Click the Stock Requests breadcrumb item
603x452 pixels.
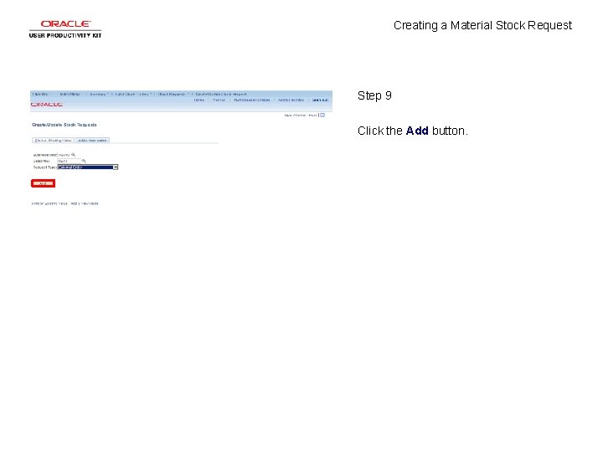click(172, 94)
